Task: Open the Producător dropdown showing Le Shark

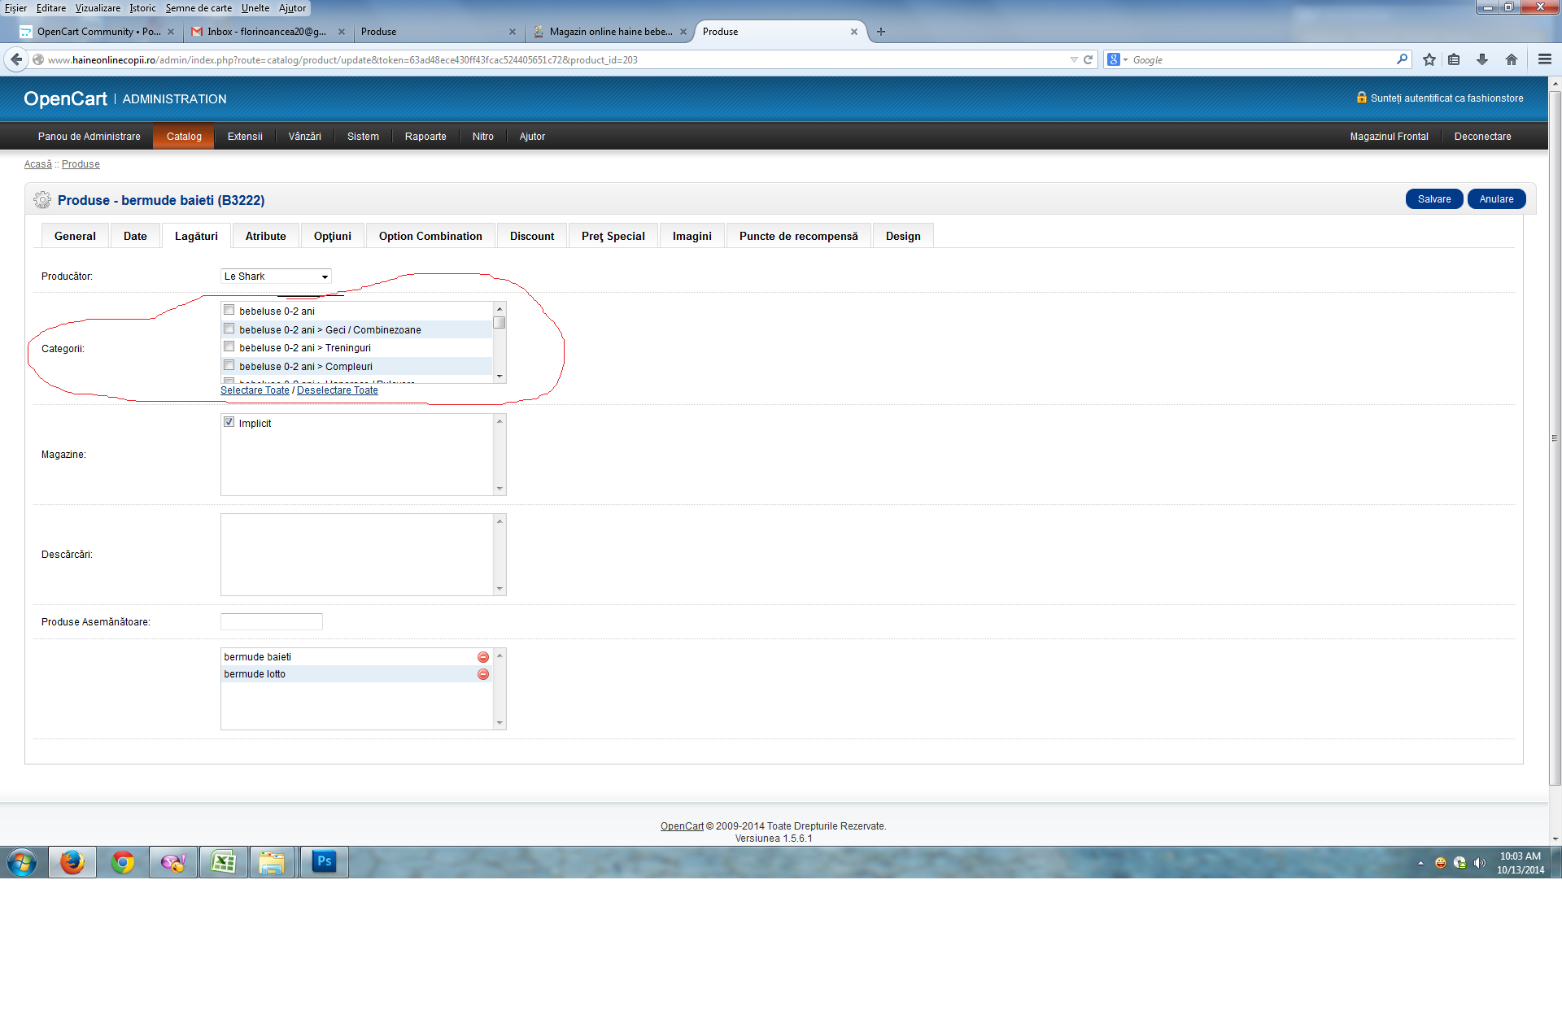Action: [x=276, y=277]
